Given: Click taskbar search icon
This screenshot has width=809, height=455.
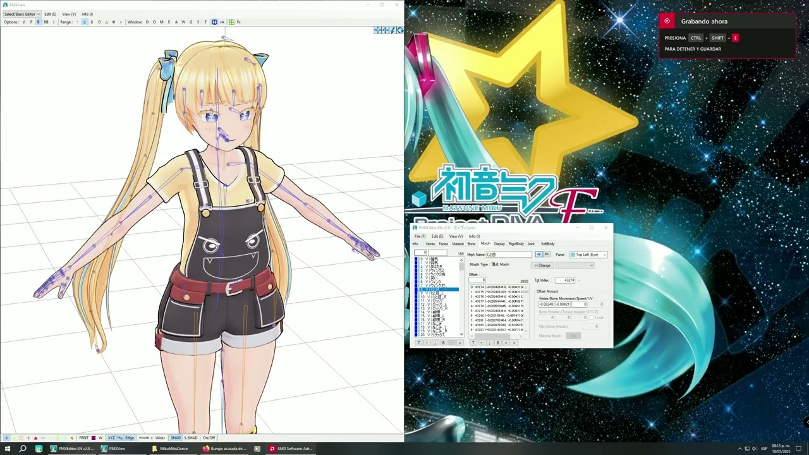Looking at the screenshot, I should pyautogui.click(x=23, y=449).
